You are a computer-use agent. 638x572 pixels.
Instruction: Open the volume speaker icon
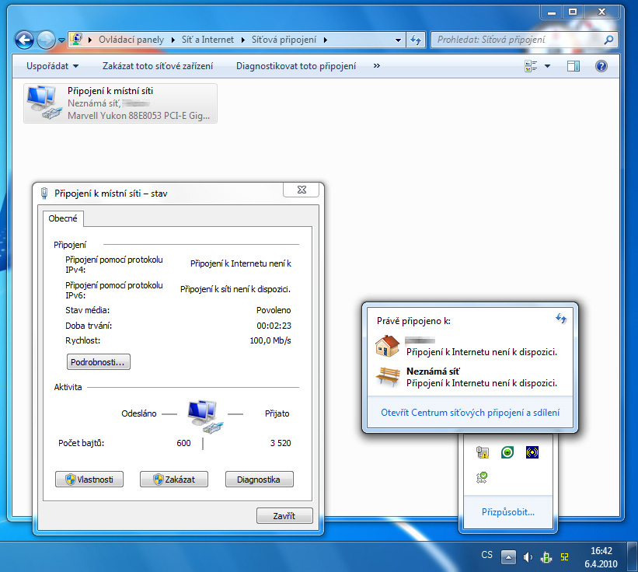[528, 557]
